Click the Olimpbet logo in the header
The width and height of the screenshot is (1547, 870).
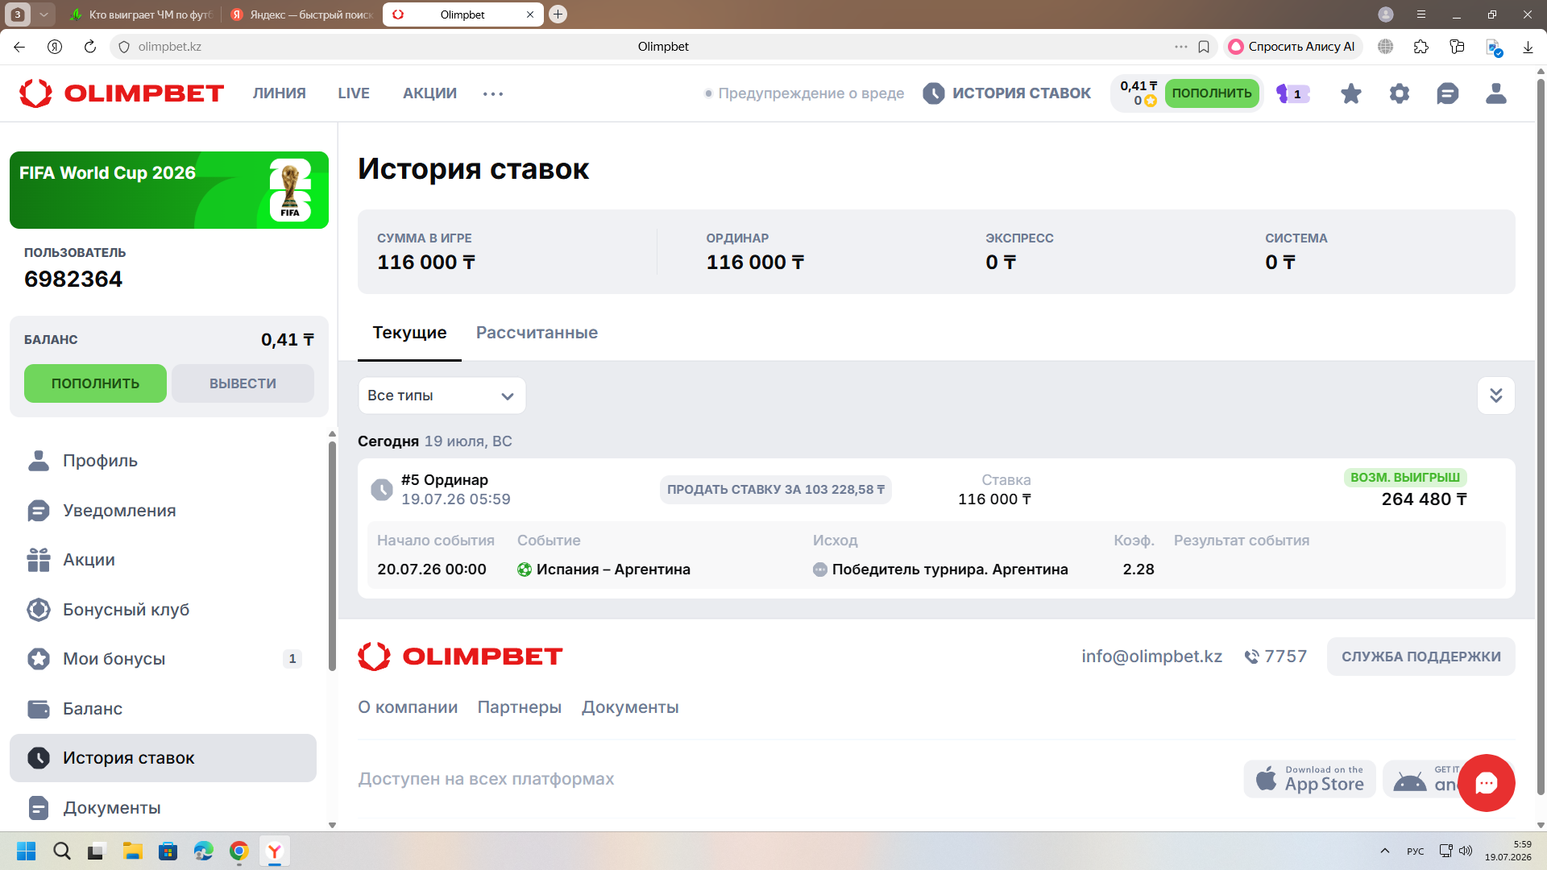click(122, 93)
